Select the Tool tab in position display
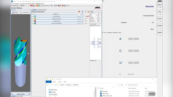This screenshot has width=173, height=97. click(105, 33)
